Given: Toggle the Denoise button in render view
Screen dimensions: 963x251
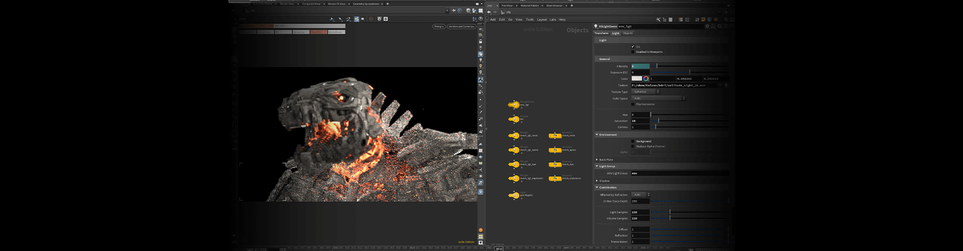Looking at the screenshot, I should pyautogui.click(x=300, y=32).
